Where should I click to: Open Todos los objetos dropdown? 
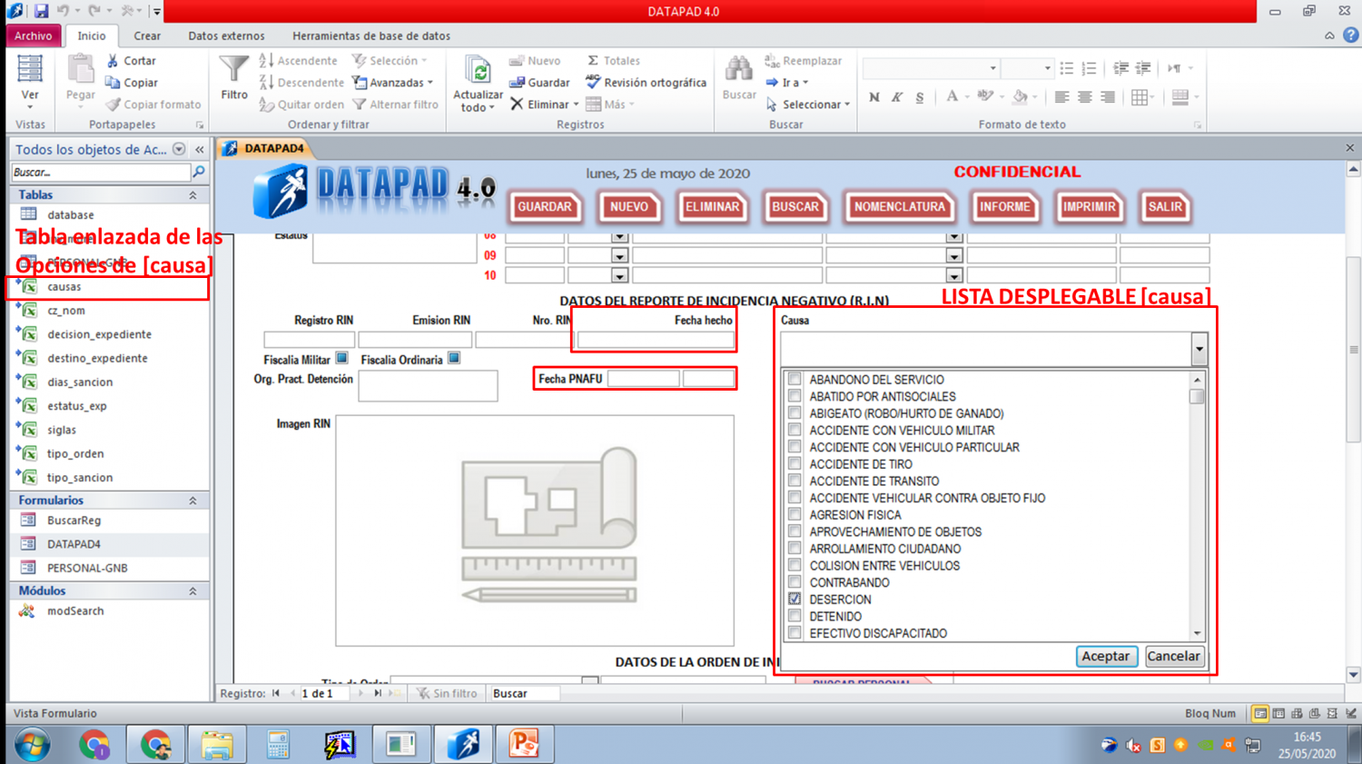(x=179, y=149)
